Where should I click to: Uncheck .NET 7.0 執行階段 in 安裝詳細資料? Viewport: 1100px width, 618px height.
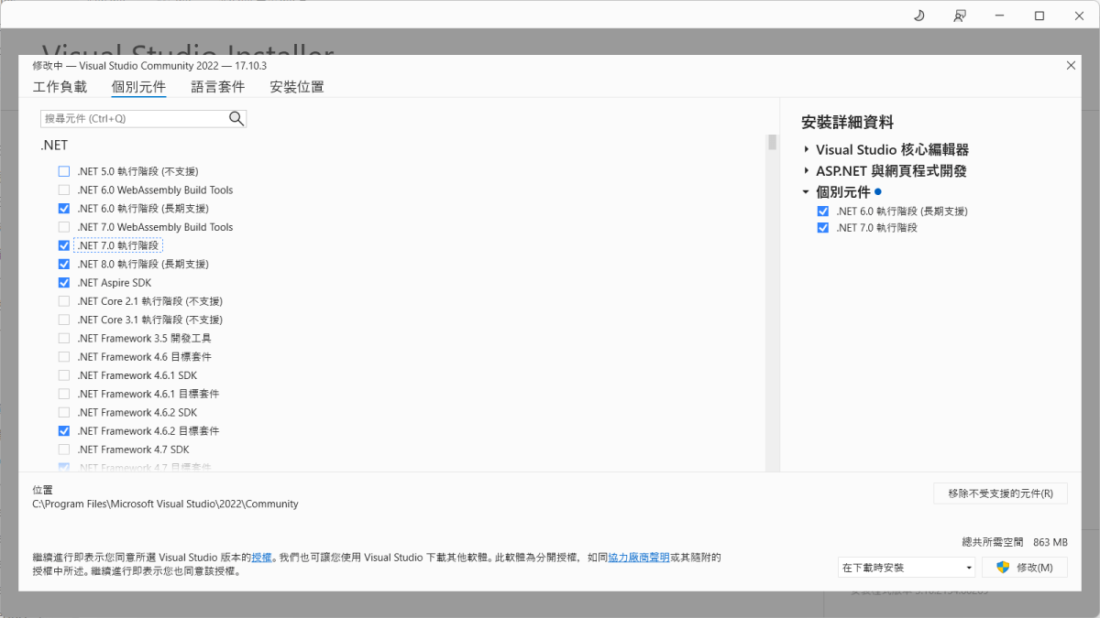(x=822, y=227)
